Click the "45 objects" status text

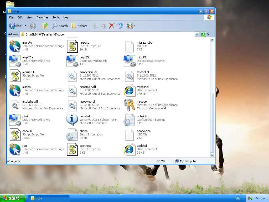(x=14, y=161)
